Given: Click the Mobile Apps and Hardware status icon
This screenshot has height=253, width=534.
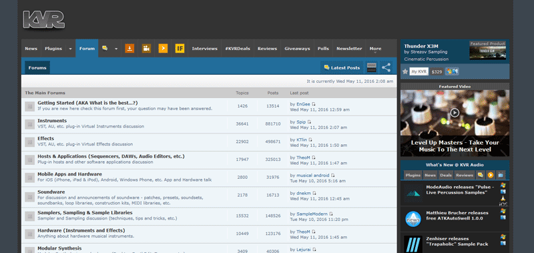Looking at the screenshot, I should click(x=29, y=178).
